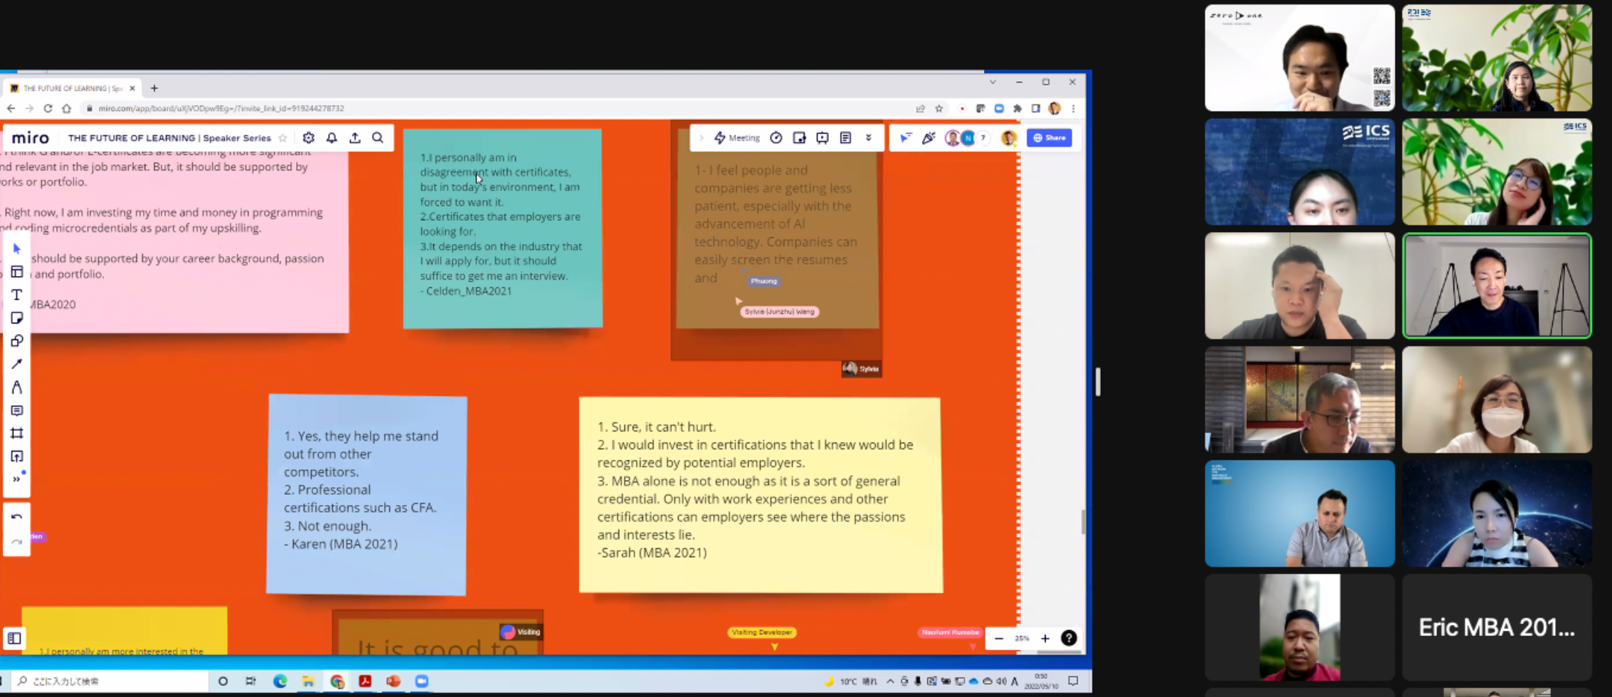Open the Comment tool
Screen dimensions: 1612x697
tap(16, 411)
